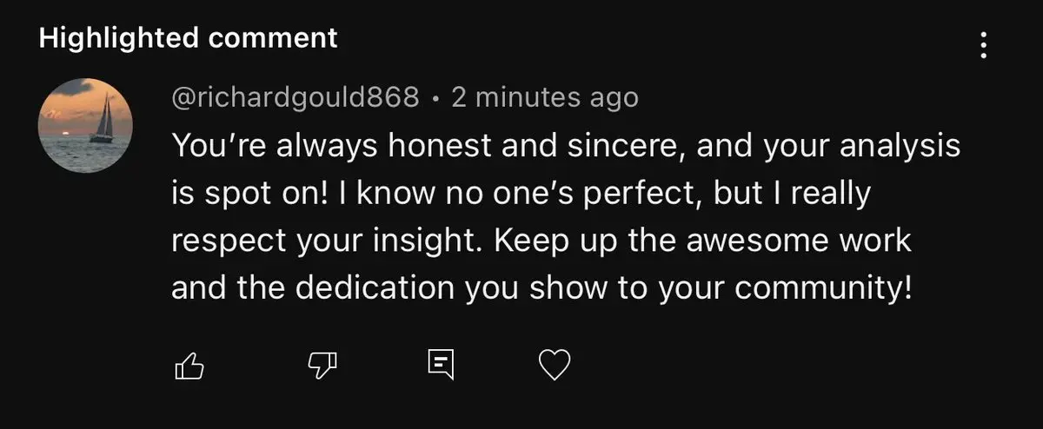Heart the comment from richardgould868
The width and height of the screenshot is (1043, 429).
555,366
